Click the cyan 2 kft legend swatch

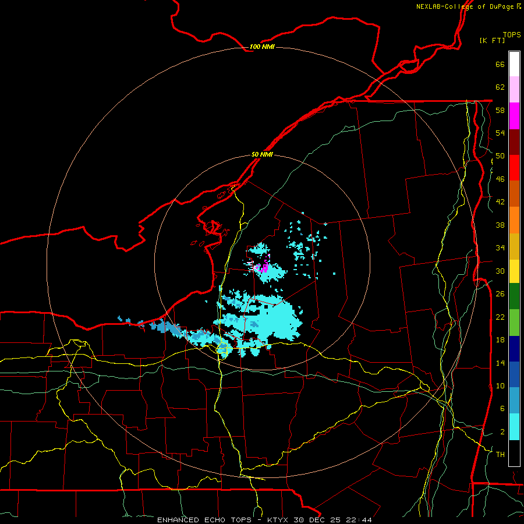pos(514,427)
